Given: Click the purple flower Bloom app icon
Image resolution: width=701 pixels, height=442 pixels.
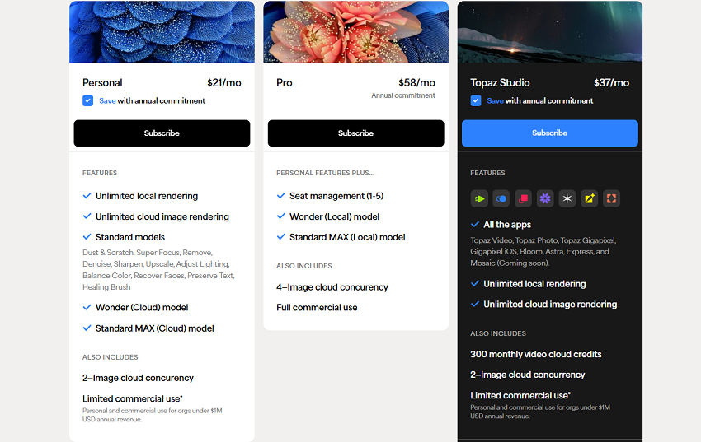Looking at the screenshot, I should tap(545, 198).
